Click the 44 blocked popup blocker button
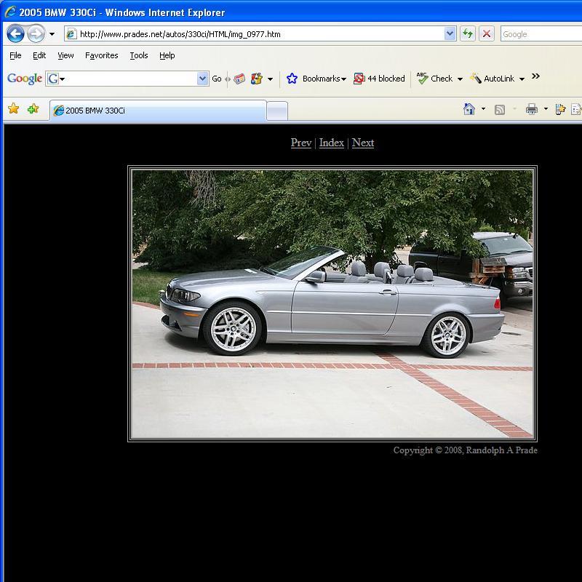This screenshot has height=582, width=582. (379, 79)
